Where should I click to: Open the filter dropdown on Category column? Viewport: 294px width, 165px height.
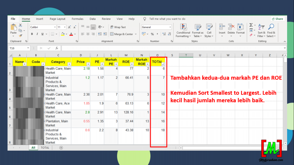pos(68,64)
